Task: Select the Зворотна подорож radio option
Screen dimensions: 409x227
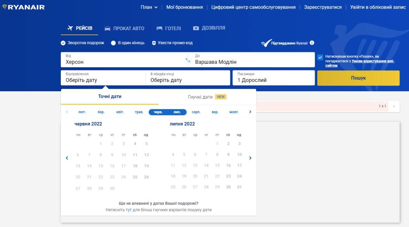Action: (x=63, y=43)
